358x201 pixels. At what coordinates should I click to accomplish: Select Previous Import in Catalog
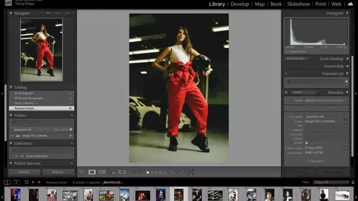coord(42,108)
